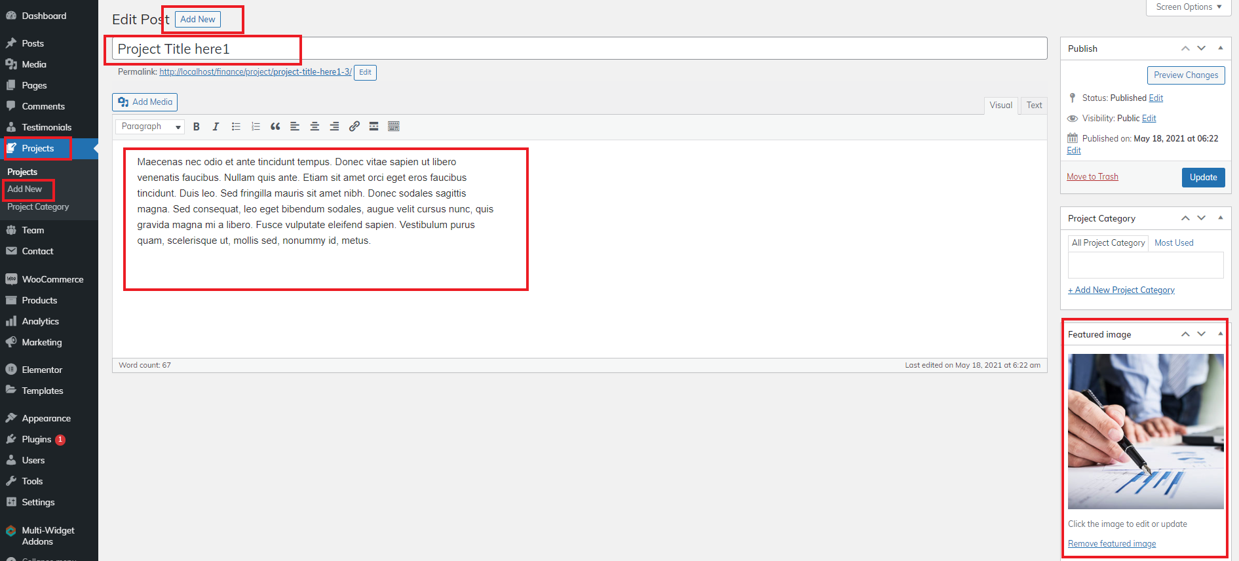1239x561 pixels.
Task: Click Add New button beside Edit Post
Action: pyautogui.click(x=198, y=20)
